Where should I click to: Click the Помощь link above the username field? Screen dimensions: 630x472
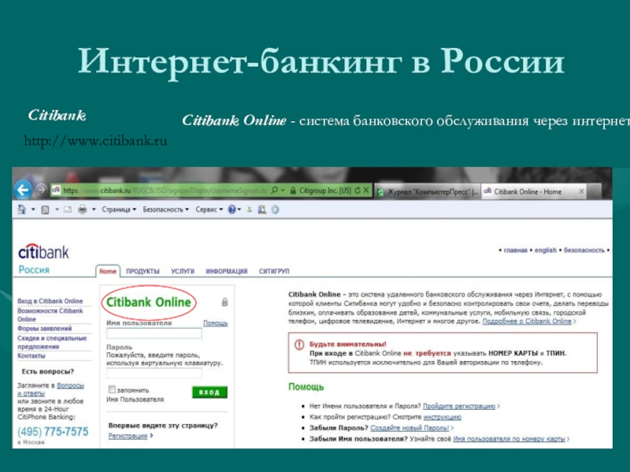(x=215, y=323)
